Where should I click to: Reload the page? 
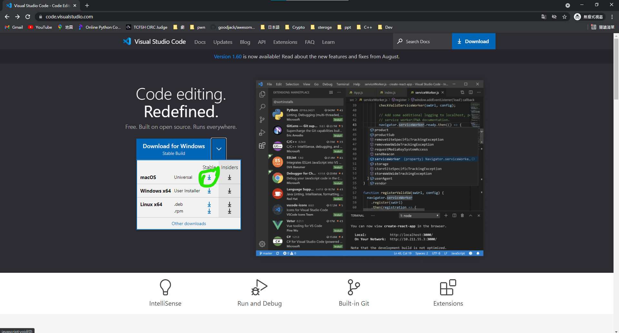click(28, 17)
